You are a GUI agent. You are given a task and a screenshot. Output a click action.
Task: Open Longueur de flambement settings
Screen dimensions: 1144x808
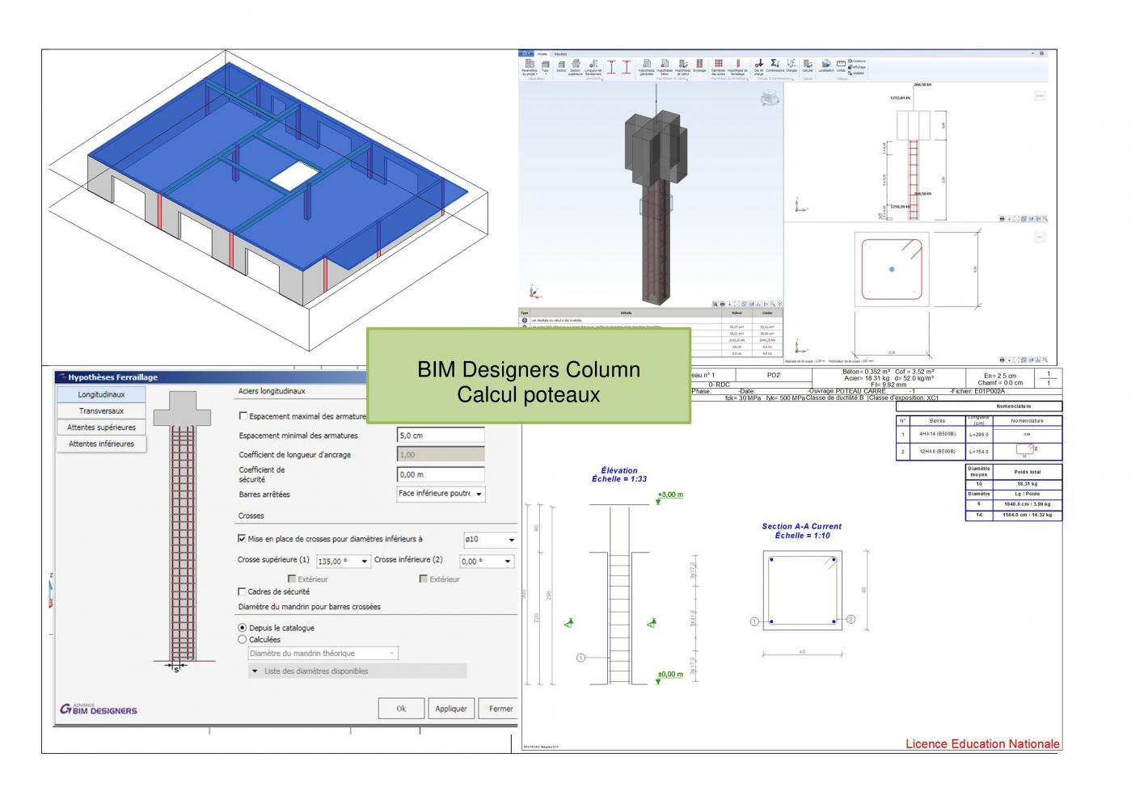(593, 66)
